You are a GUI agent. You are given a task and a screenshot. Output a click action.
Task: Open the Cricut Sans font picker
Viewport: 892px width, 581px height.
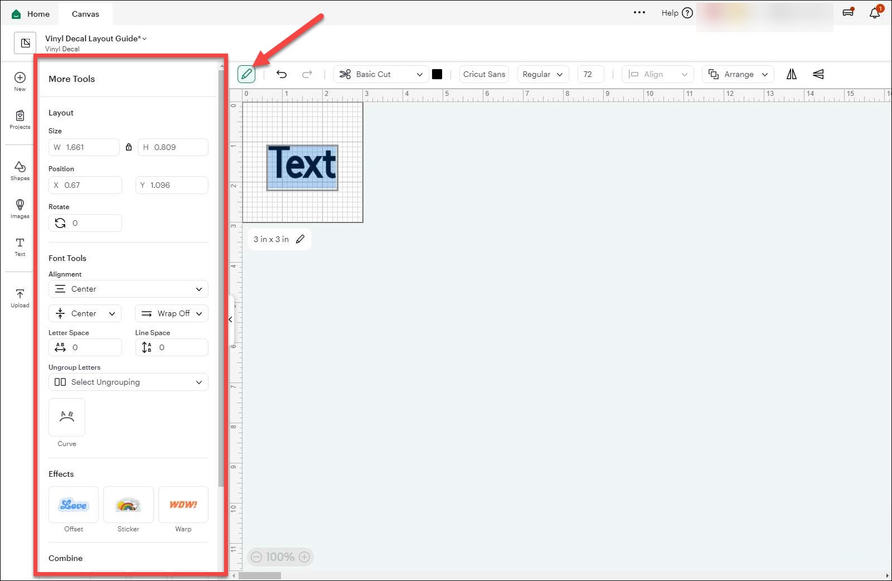click(x=484, y=74)
